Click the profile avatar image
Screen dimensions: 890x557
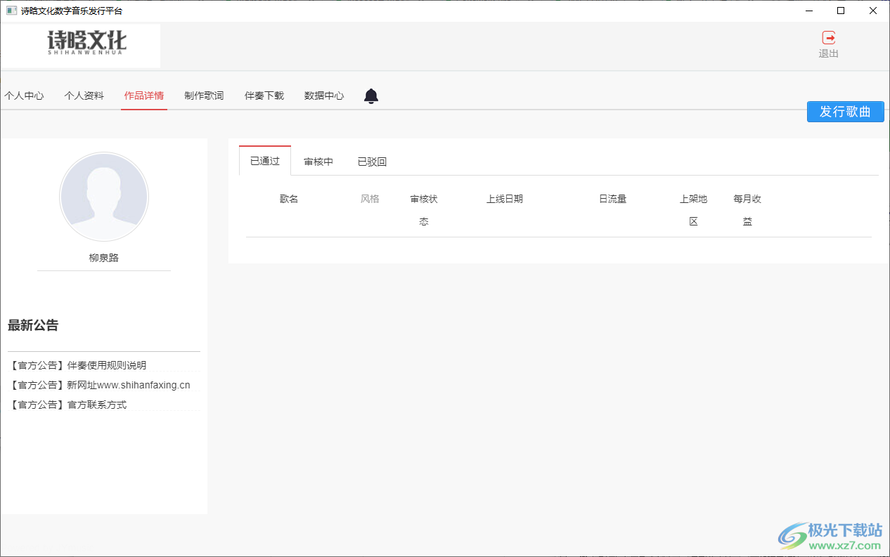pos(104,197)
